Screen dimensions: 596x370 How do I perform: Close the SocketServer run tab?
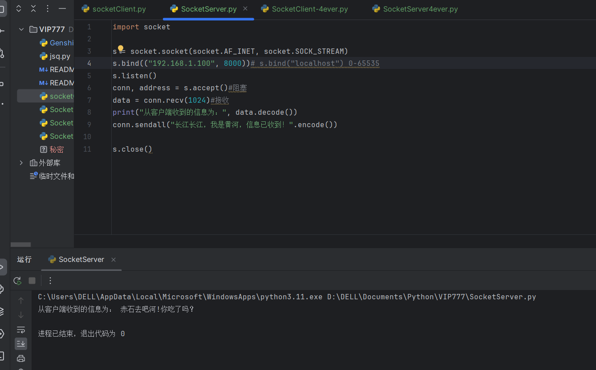pyautogui.click(x=114, y=260)
